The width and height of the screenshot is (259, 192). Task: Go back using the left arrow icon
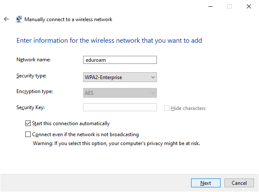coord(6,19)
